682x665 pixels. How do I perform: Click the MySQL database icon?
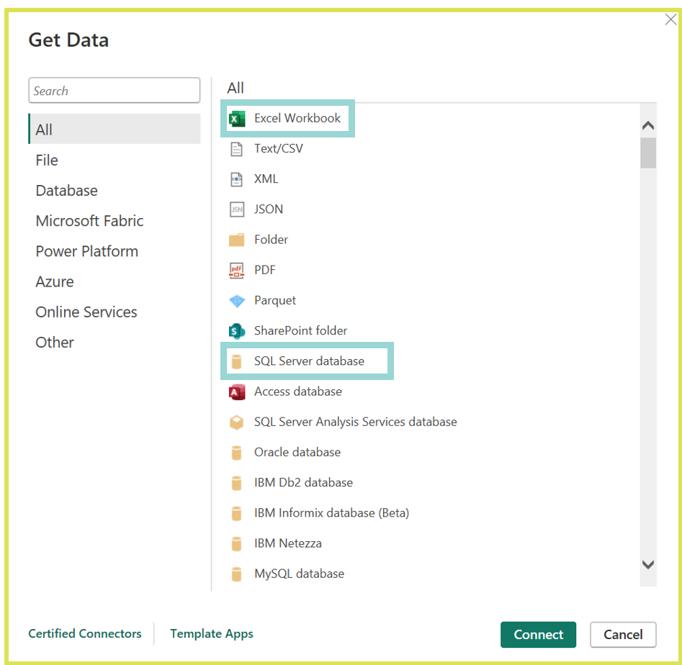[237, 574]
